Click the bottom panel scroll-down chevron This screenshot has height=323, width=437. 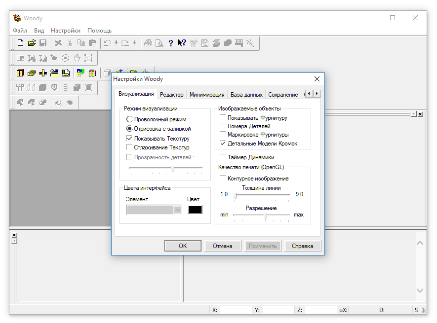pos(420,290)
